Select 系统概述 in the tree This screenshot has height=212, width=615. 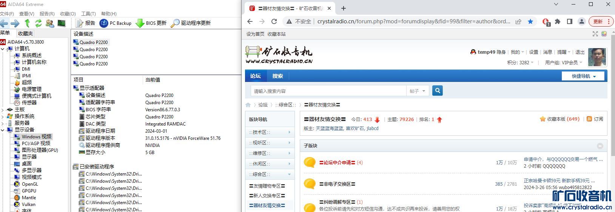(32, 55)
